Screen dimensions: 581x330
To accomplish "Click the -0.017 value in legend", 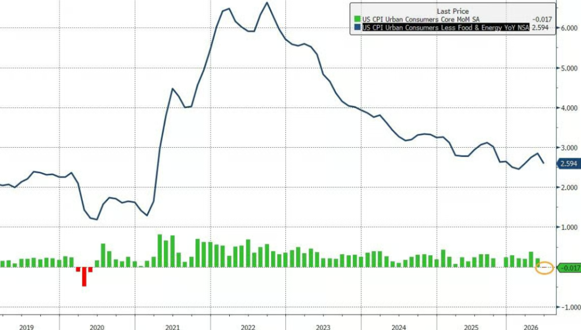I will coord(542,19).
